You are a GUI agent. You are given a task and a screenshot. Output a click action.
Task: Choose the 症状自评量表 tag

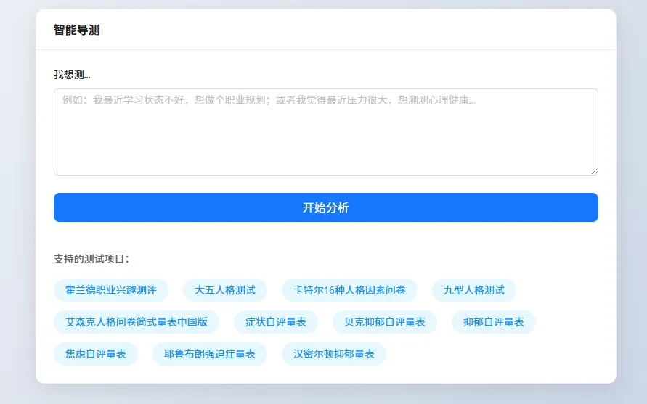click(x=276, y=322)
